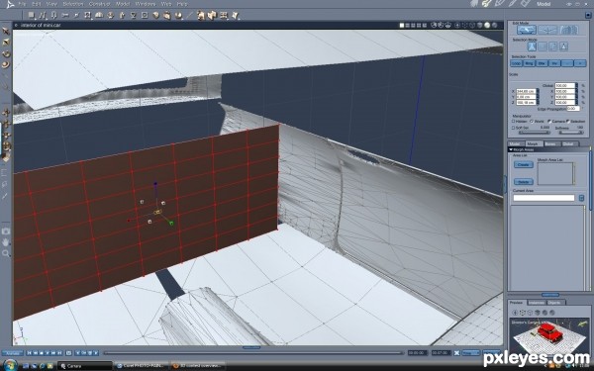Open the Model room wrench icon

pyautogui.click(x=487, y=4)
